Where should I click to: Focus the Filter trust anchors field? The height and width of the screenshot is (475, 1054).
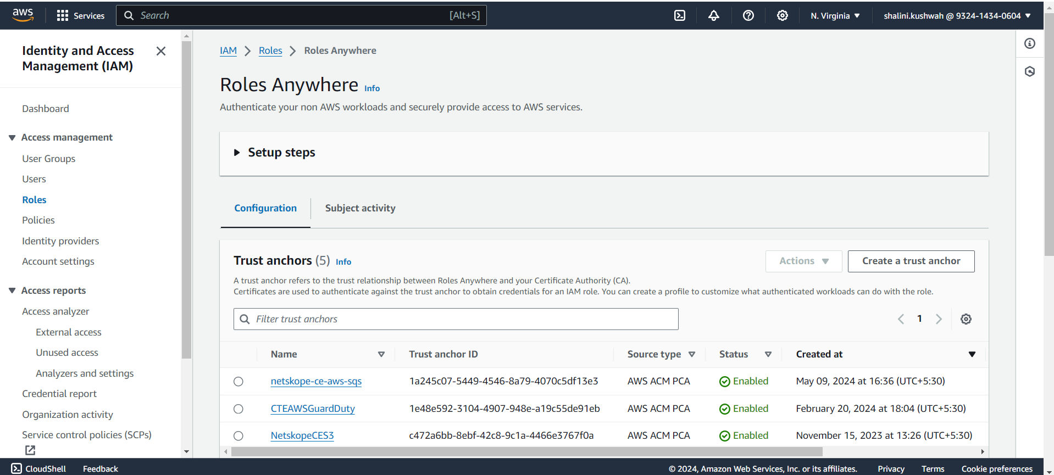pos(456,319)
